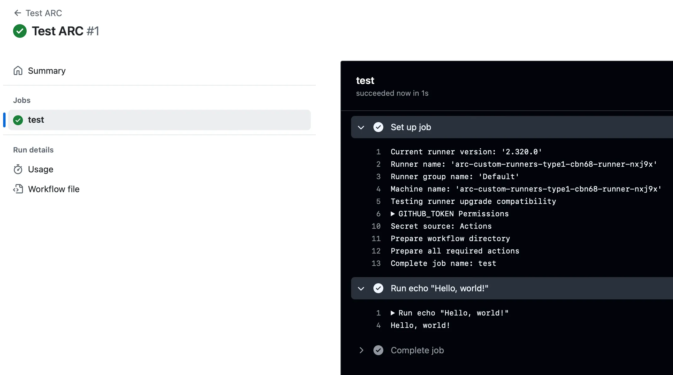Click the success checkmark on the test job

pos(18,120)
